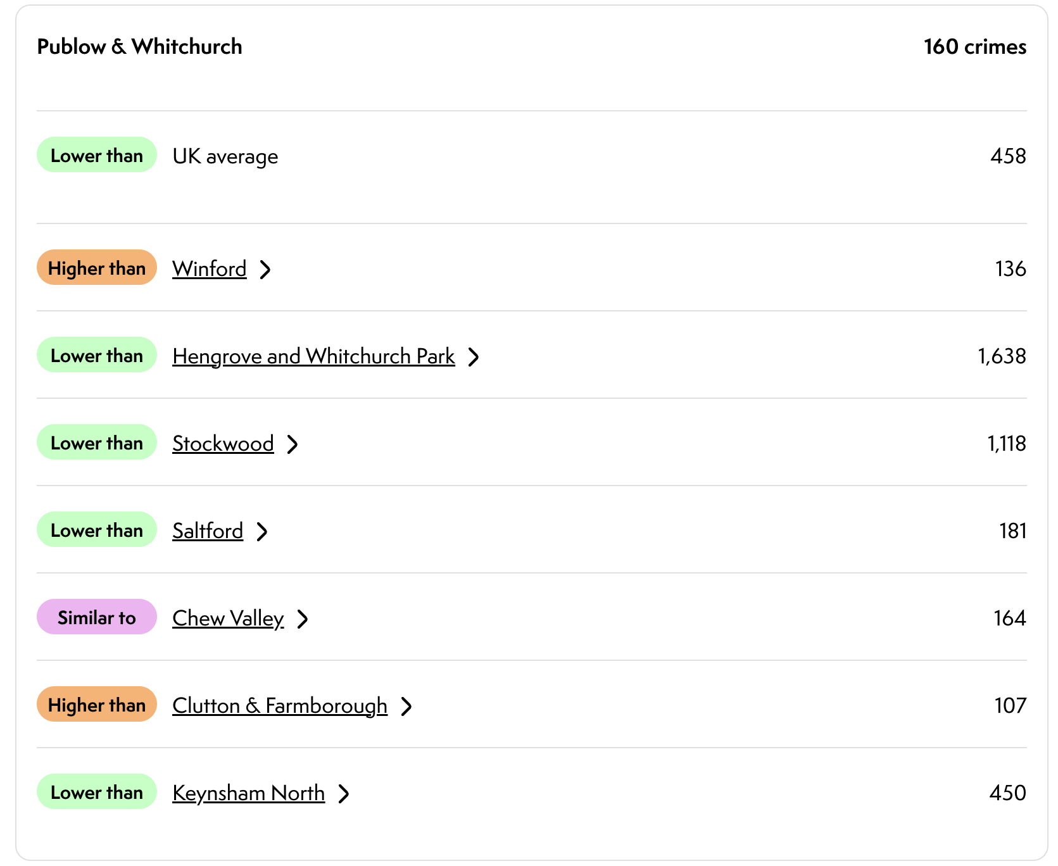
Task: Click the chevron arrow beside Winford
Action: click(x=265, y=270)
